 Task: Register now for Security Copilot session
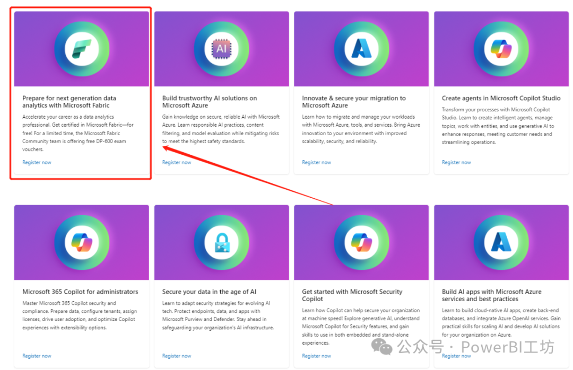pyautogui.click(x=316, y=356)
